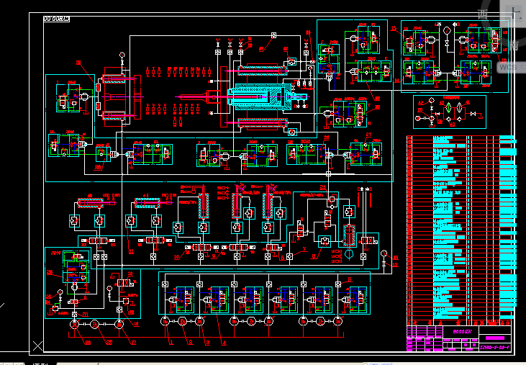Select callout number 3 at bottom
This screenshot has width=526, height=365.
207,343
